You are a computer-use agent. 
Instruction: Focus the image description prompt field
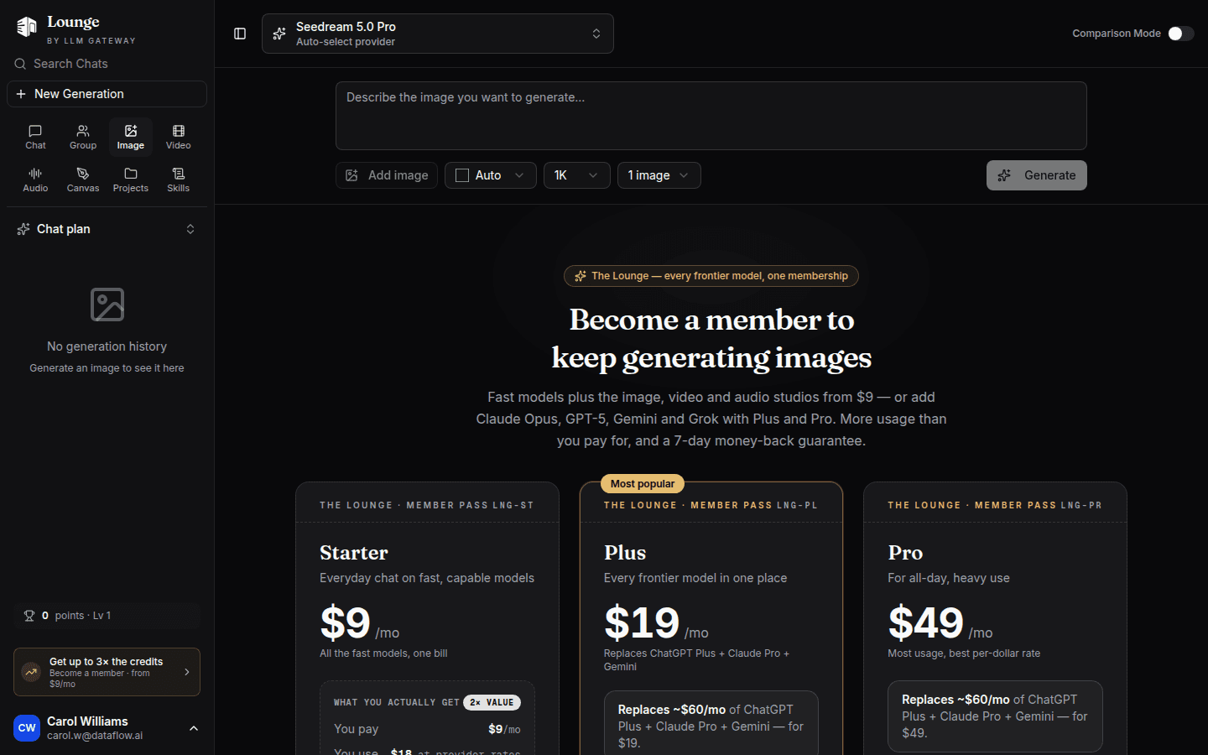pyautogui.click(x=711, y=116)
